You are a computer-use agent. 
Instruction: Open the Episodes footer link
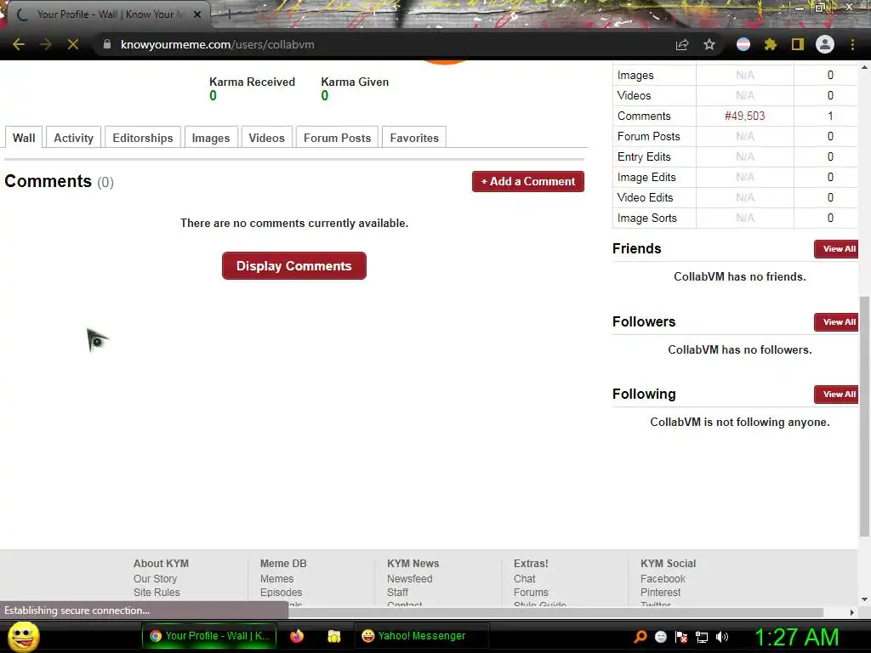tap(281, 593)
